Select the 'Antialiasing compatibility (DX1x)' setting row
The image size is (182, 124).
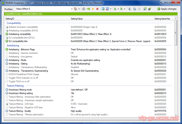89,30
